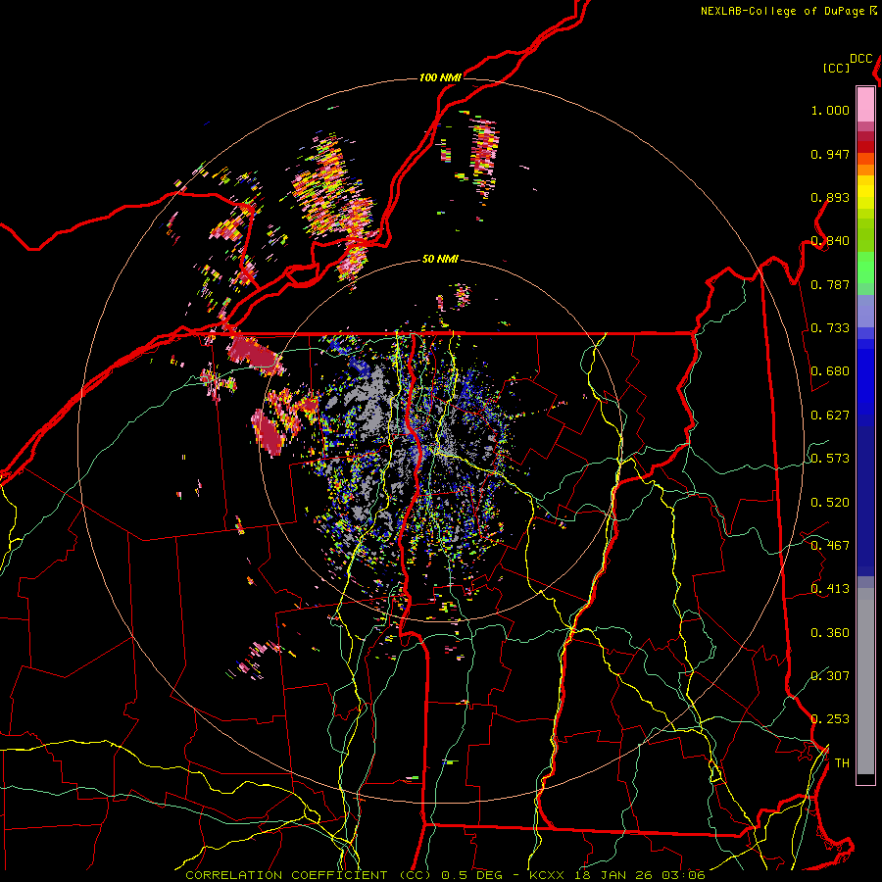The height and width of the screenshot is (882, 882).
Task: Select the 0.840 scale value
Action: click(830, 241)
